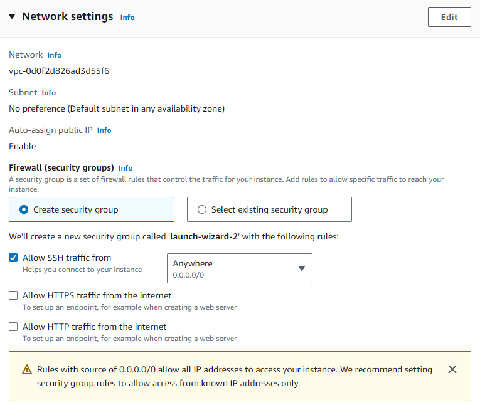This screenshot has width=480, height=405.
Task: Open the Anywhere 0.0.0.0/0 source dropdown
Action: pos(240,268)
